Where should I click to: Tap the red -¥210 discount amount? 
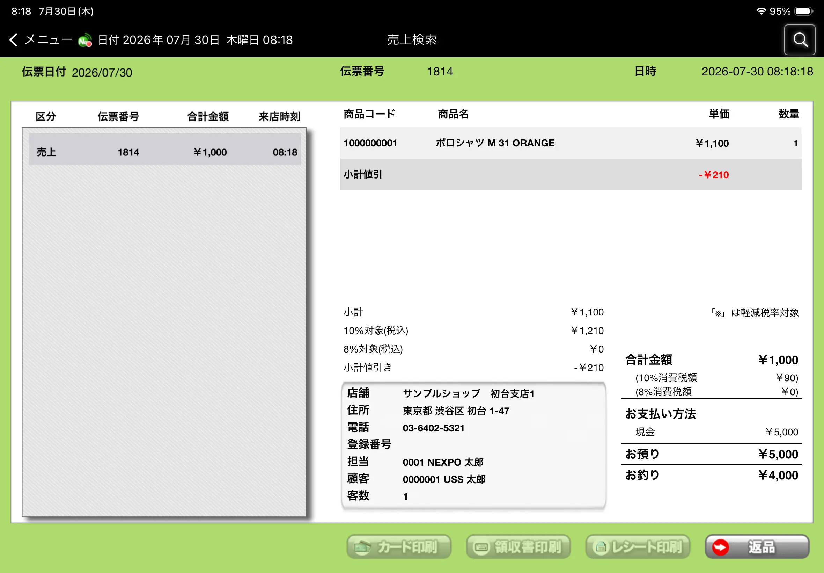(714, 175)
